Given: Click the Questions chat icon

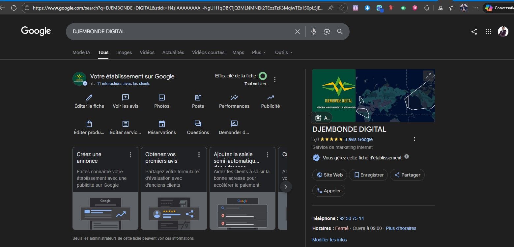Looking at the screenshot, I should tap(198, 124).
